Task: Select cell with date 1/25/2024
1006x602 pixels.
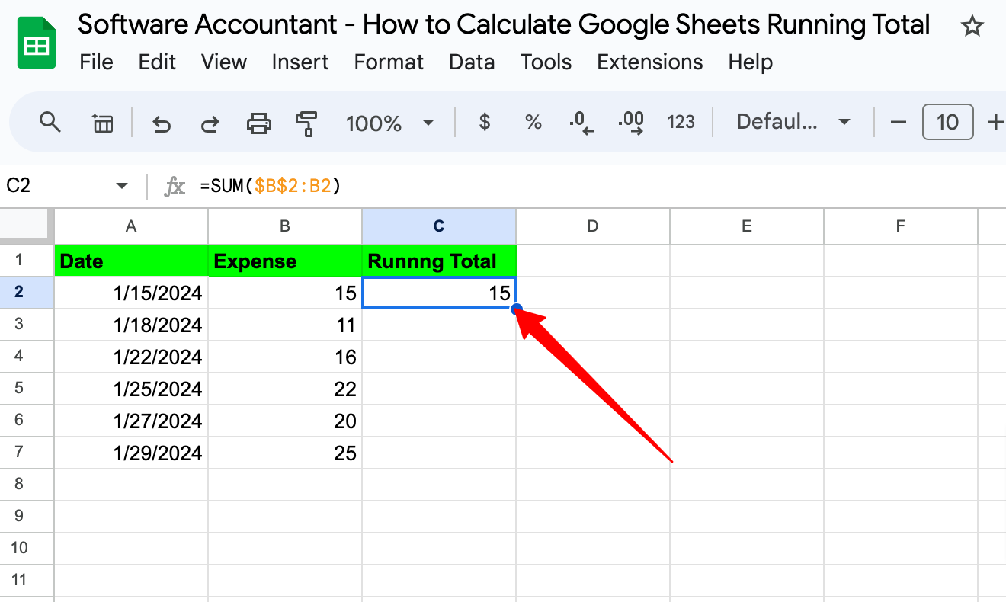Action: click(131, 389)
